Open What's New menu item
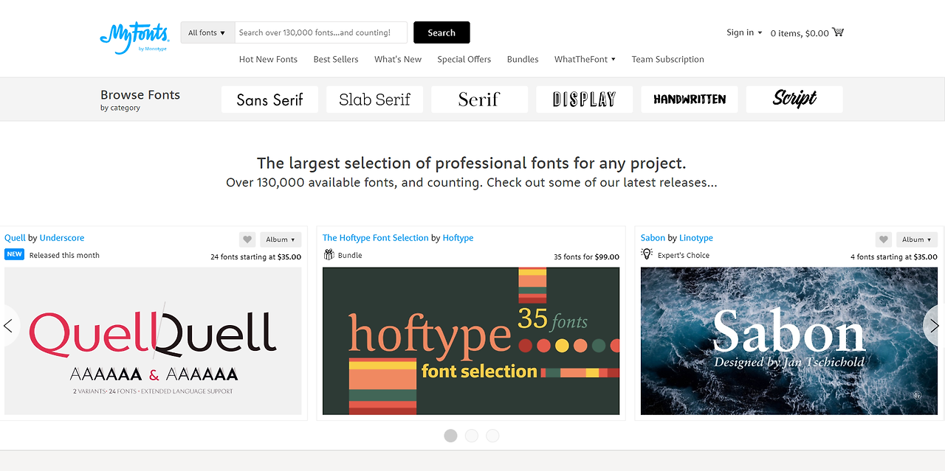The width and height of the screenshot is (945, 471). pyautogui.click(x=398, y=59)
